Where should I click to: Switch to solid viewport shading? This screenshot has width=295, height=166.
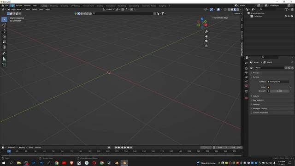pos(232,9)
